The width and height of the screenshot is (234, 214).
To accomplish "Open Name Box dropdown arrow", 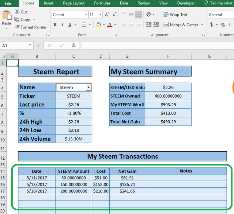I will tap(30, 45).
